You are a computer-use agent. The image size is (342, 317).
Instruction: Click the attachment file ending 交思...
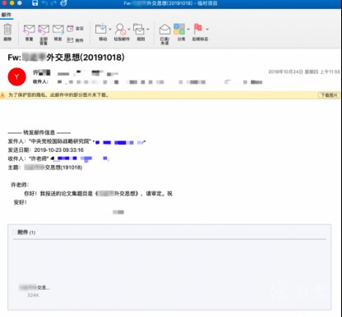(35, 287)
